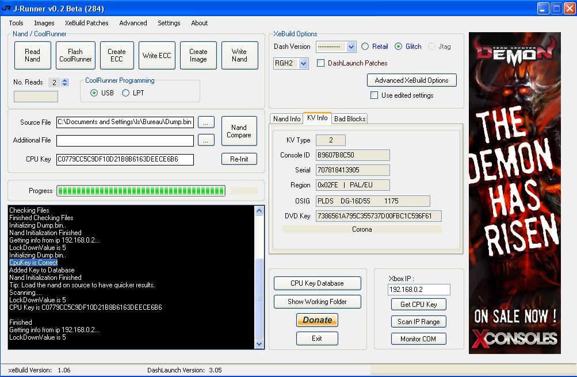
Task: Browse for Source File with the ellipsis button
Action: [x=206, y=122]
